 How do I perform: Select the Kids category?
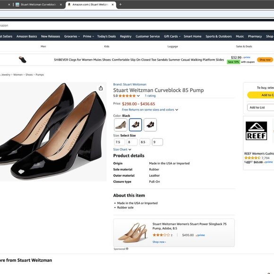tap(107, 46)
